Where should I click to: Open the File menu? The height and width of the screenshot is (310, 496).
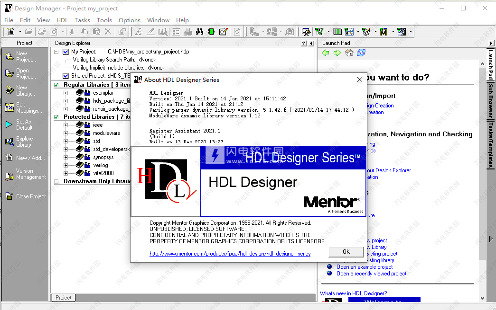(9, 20)
